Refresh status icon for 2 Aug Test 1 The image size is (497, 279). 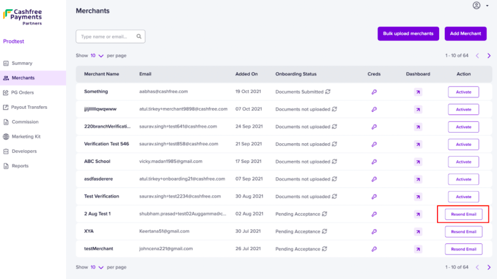click(x=324, y=214)
